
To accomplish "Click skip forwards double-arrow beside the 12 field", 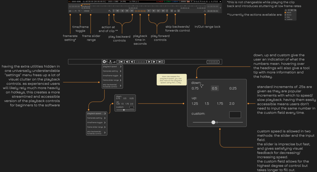I will pos(178,11).
